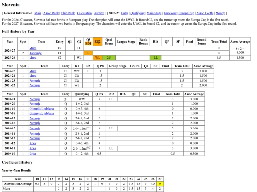Select the Year-by-Year Results subheading

pos(17,170)
